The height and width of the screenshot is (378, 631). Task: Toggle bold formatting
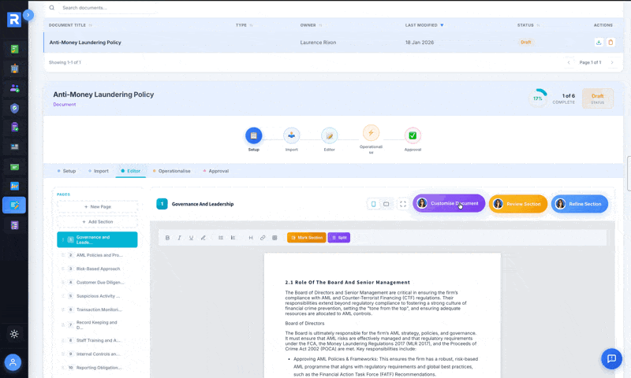point(167,238)
